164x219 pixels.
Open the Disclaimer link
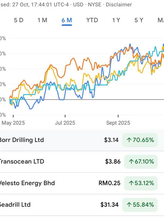tap(119, 5)
